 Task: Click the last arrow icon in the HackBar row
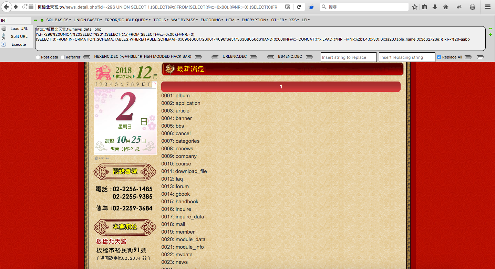tap(481, 57)
